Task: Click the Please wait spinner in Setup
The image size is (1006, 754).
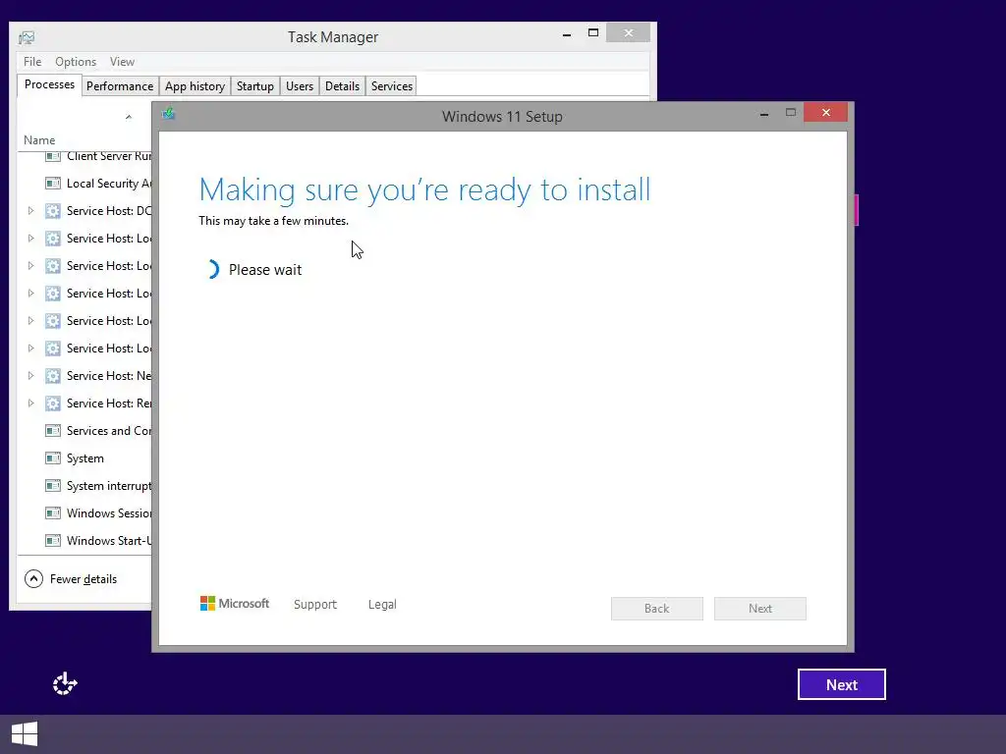Action: [212, 269]
